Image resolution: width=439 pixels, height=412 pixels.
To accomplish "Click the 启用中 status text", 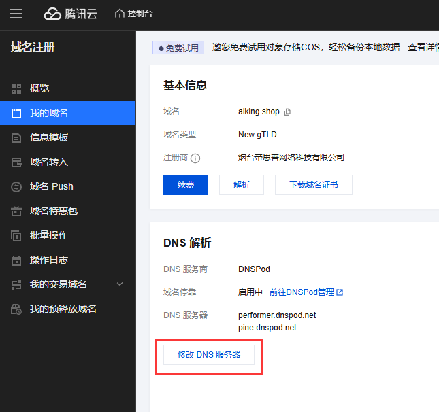I will pos(250,292).
